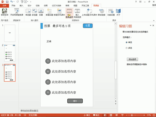This screenshot has width=156, height=117.
Task: Click option B circle on slide
Action: pos(48,71)
